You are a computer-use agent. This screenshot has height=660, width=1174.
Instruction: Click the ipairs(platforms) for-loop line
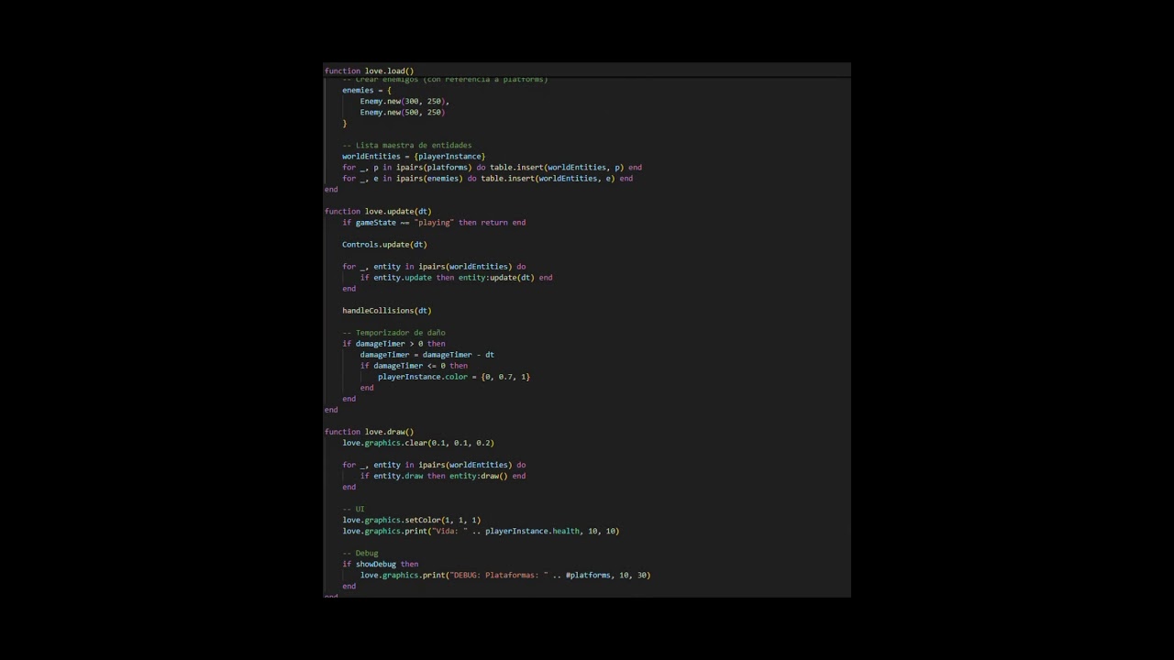click(x=492, y=168)
